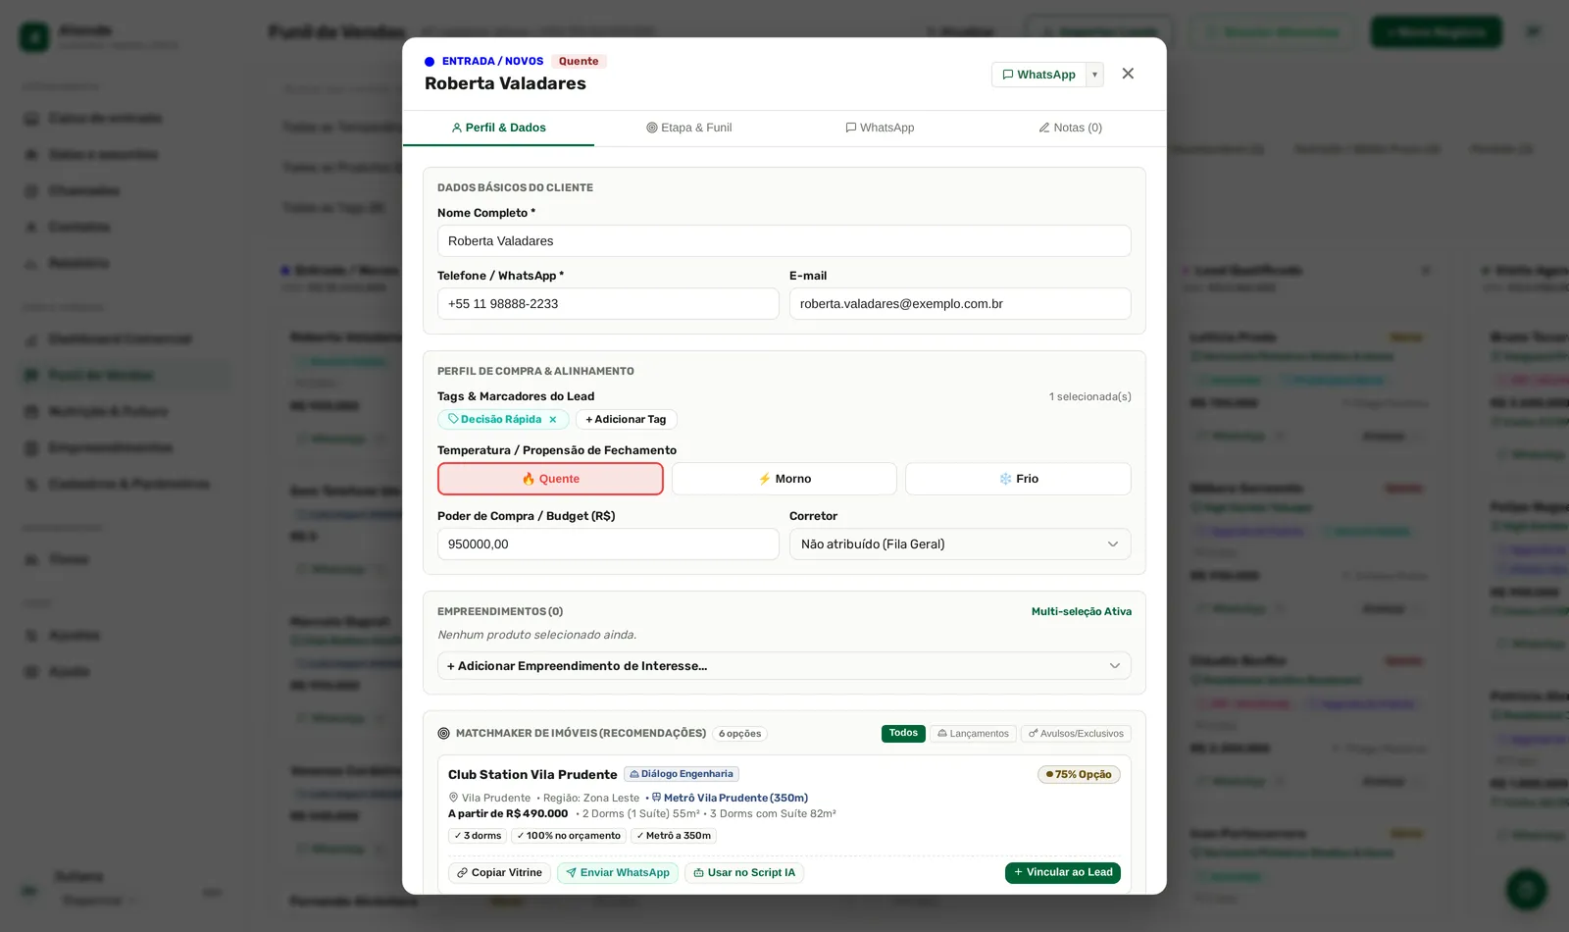Screen dimensions: 1569x932
Task: Filter matchmaker by Avulsos/Exclusivos
Action: (1076, 734)
